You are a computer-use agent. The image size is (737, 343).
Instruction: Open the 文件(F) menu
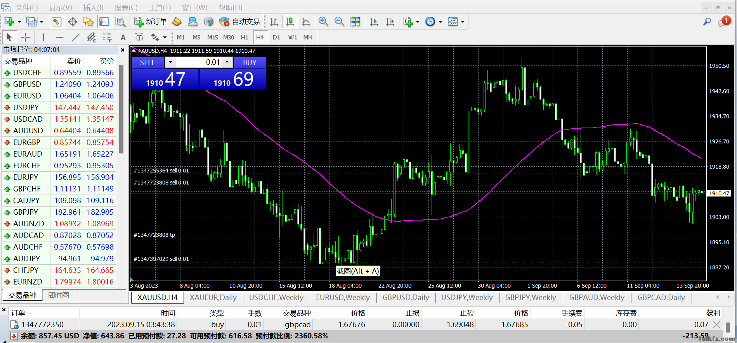click(26, 7)
